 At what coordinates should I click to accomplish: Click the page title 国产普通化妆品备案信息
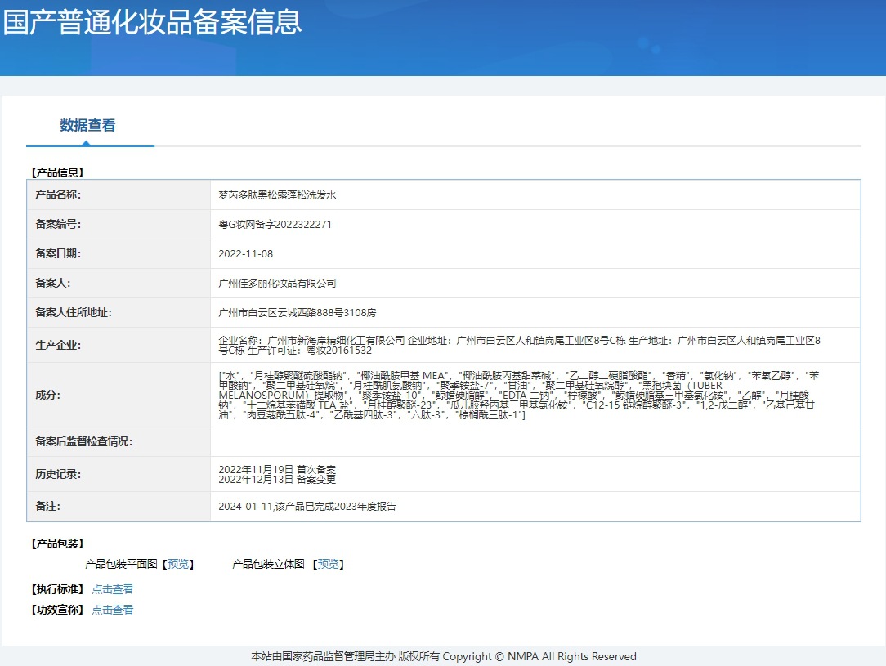152,22
